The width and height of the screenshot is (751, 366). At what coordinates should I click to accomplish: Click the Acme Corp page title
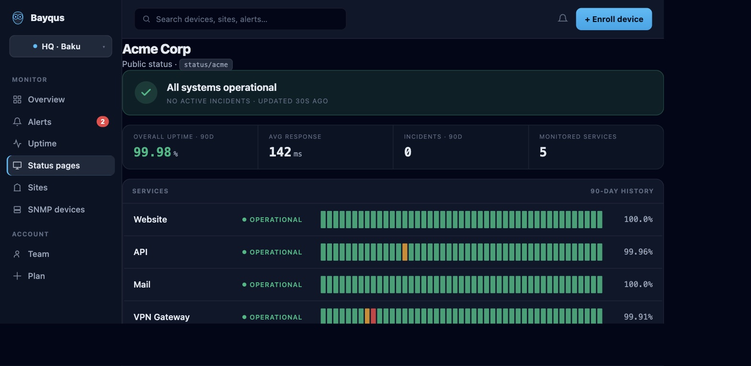pyautogui.click(x=157, y=49)
